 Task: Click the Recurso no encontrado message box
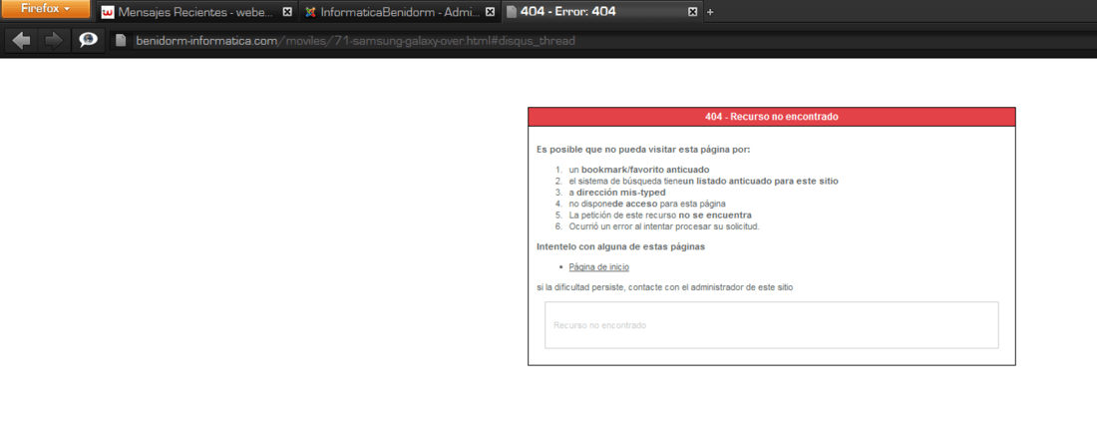pos(772,325)
